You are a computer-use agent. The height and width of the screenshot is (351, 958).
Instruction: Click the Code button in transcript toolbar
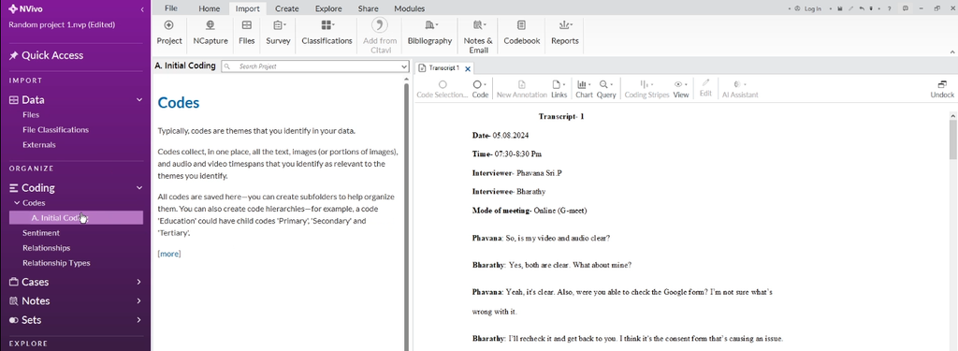tap(480, 89)
